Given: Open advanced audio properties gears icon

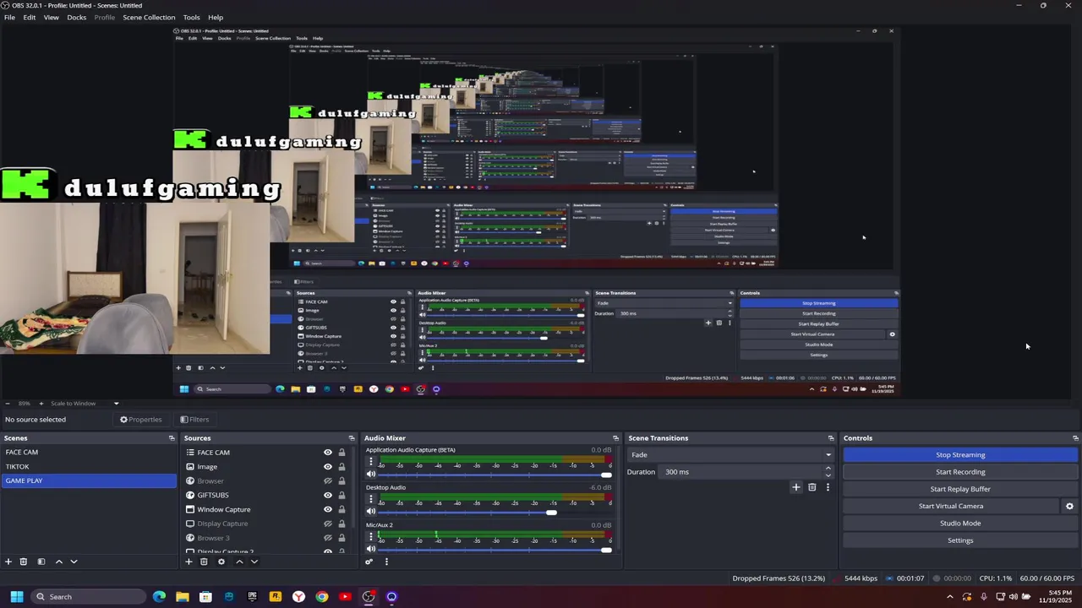Looking at the screenshot, I should [369, 562].
